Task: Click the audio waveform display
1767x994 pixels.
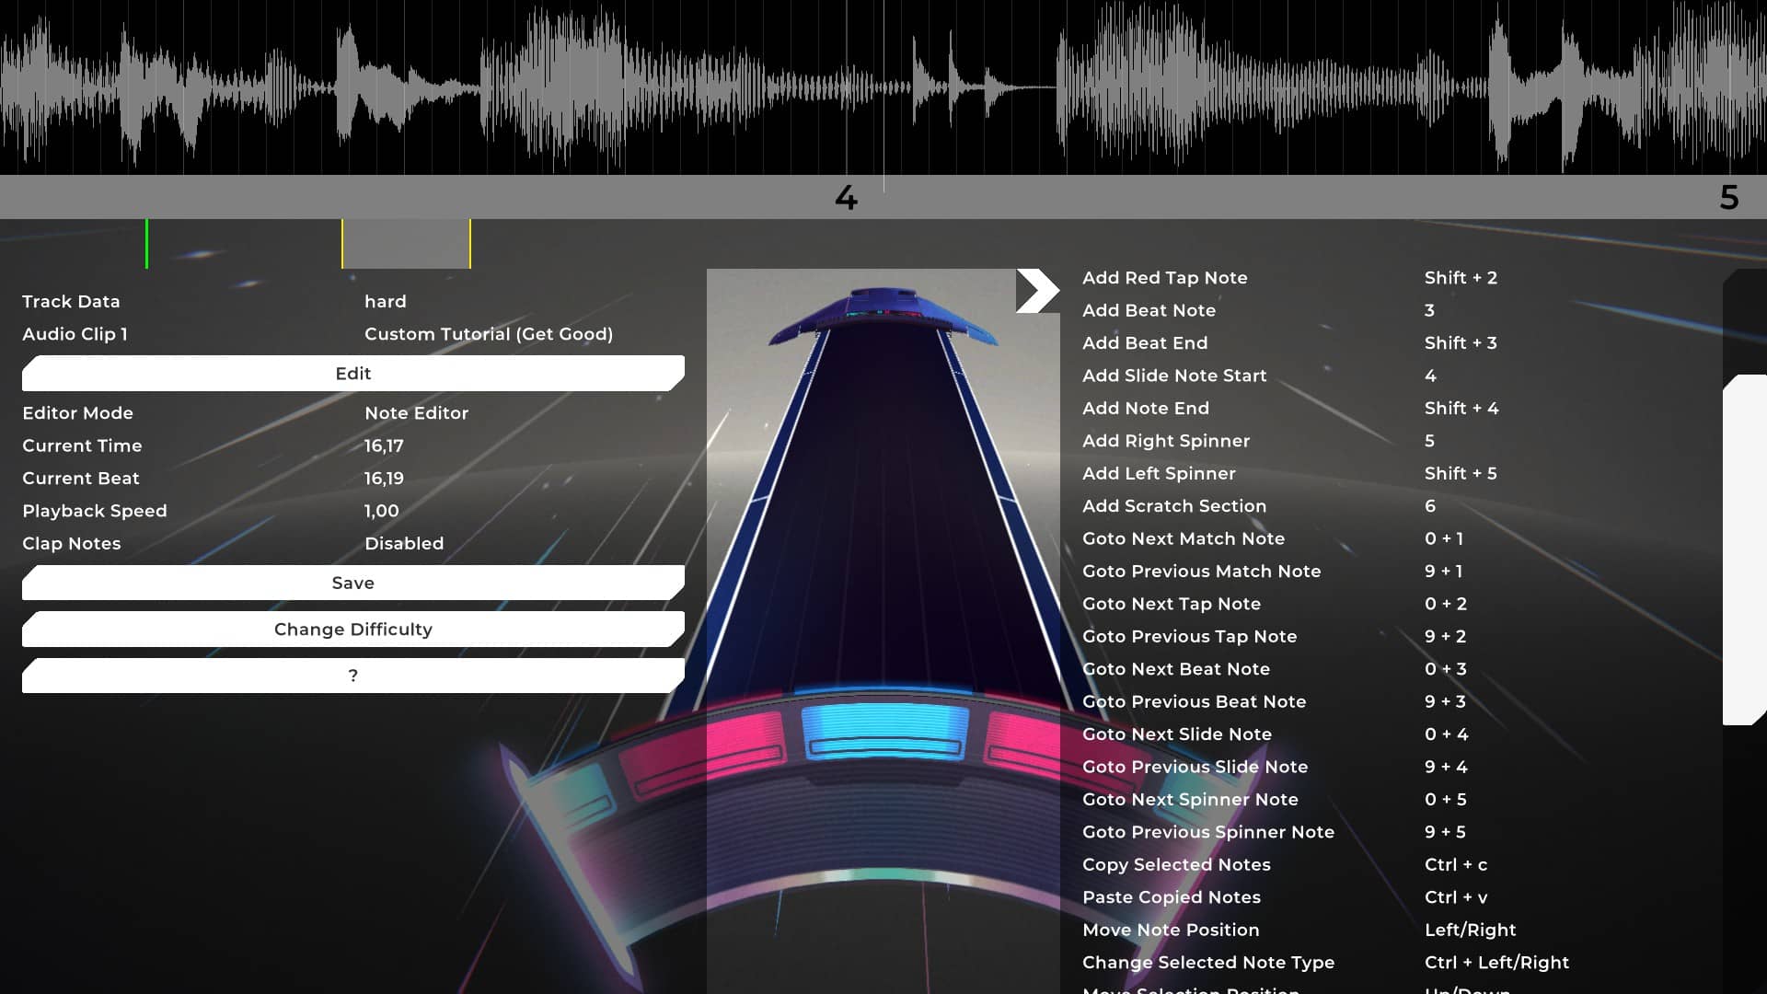Action: pos(883,87)
